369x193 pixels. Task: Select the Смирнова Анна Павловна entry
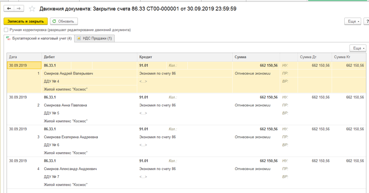tap(65, 105)
